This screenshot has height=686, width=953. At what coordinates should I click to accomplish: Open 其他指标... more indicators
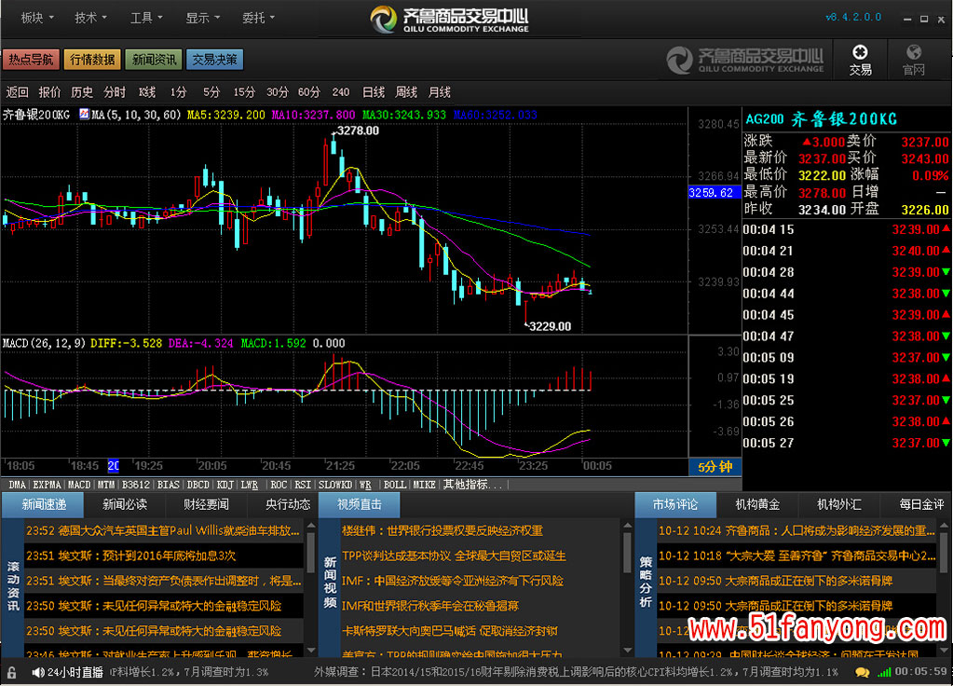(x=473, y=485)
